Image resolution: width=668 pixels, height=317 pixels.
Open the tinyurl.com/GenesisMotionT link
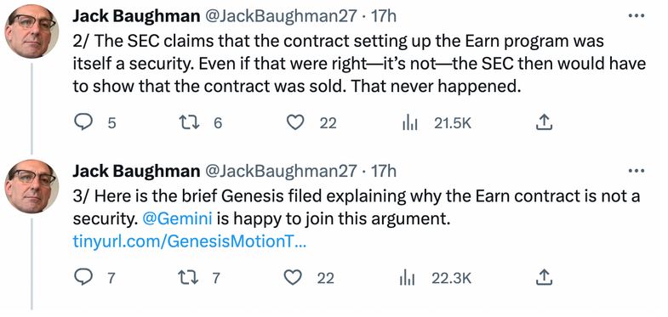pyautogui.click(x=189, y=241)
